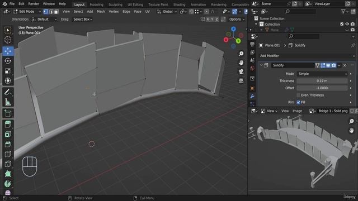
Task: Uncheck the Rim Fill checkbox
Action: (x=298, y=102)
